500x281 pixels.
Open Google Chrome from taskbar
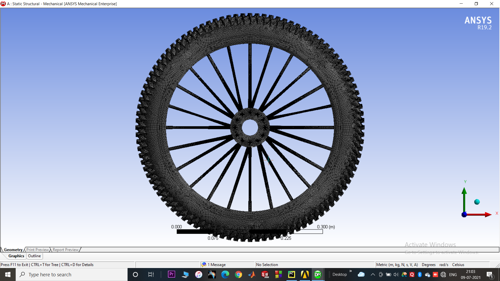click(238, 274)
